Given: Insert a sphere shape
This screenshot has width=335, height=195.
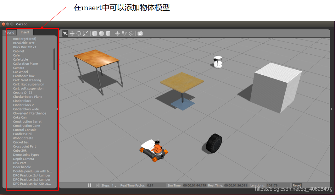Looking at the screenshot, I should pyautogui.click(x=102, y=33).
